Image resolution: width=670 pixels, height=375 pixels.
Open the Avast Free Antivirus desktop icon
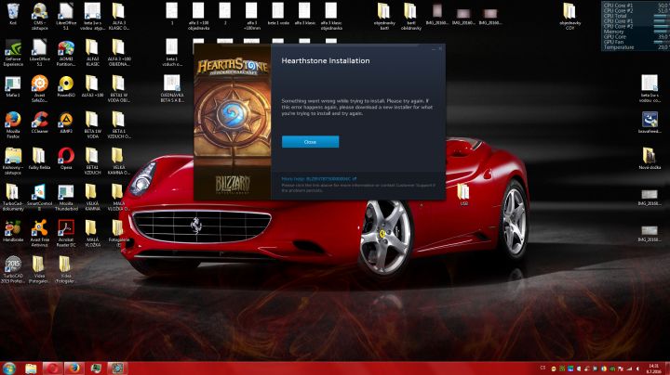pos(39,234)
